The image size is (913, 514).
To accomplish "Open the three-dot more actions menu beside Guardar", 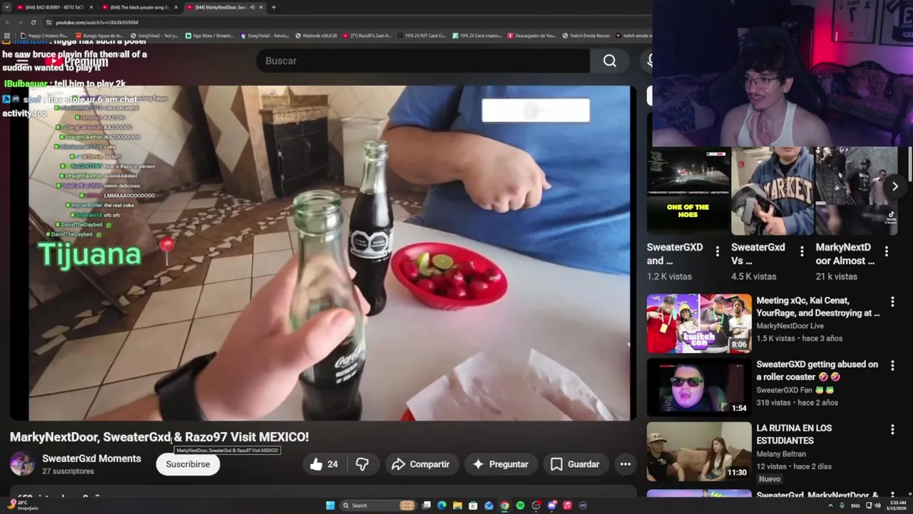I will [626, 464].
